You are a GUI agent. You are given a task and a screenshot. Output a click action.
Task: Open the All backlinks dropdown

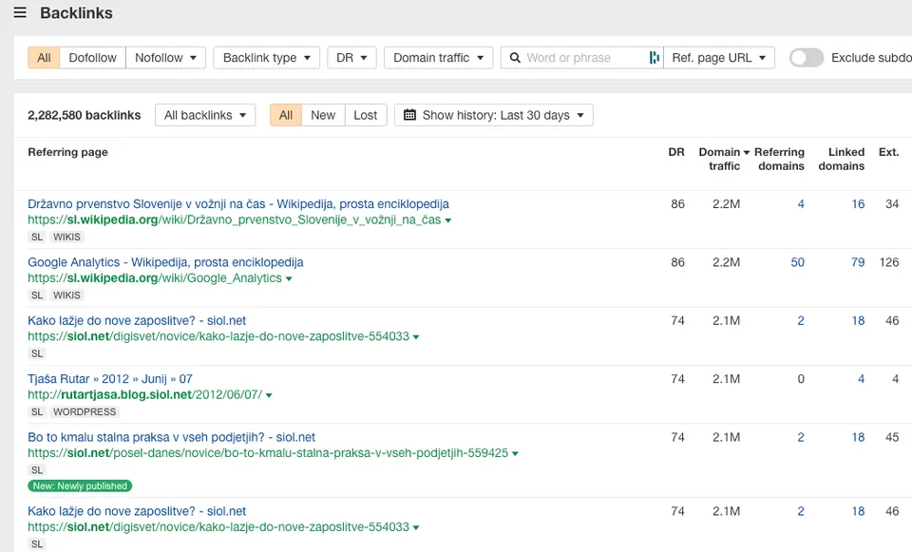205,115
